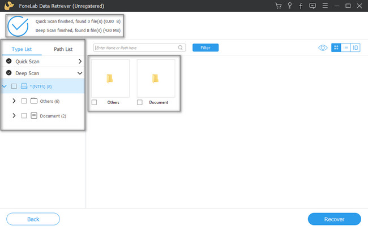Switch to thumbnail grid view

coord(336,47)
